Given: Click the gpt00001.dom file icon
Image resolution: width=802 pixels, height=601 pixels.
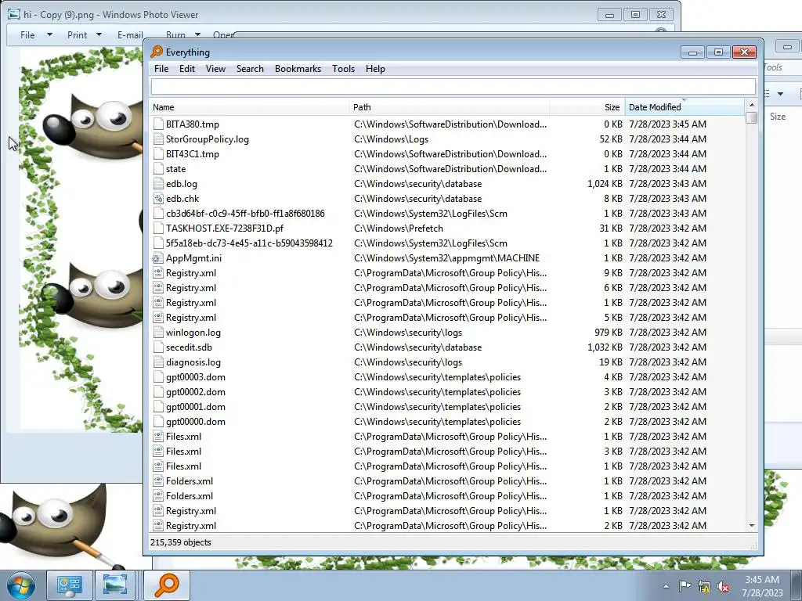Looking at the screenshot, I should [158, 407].
